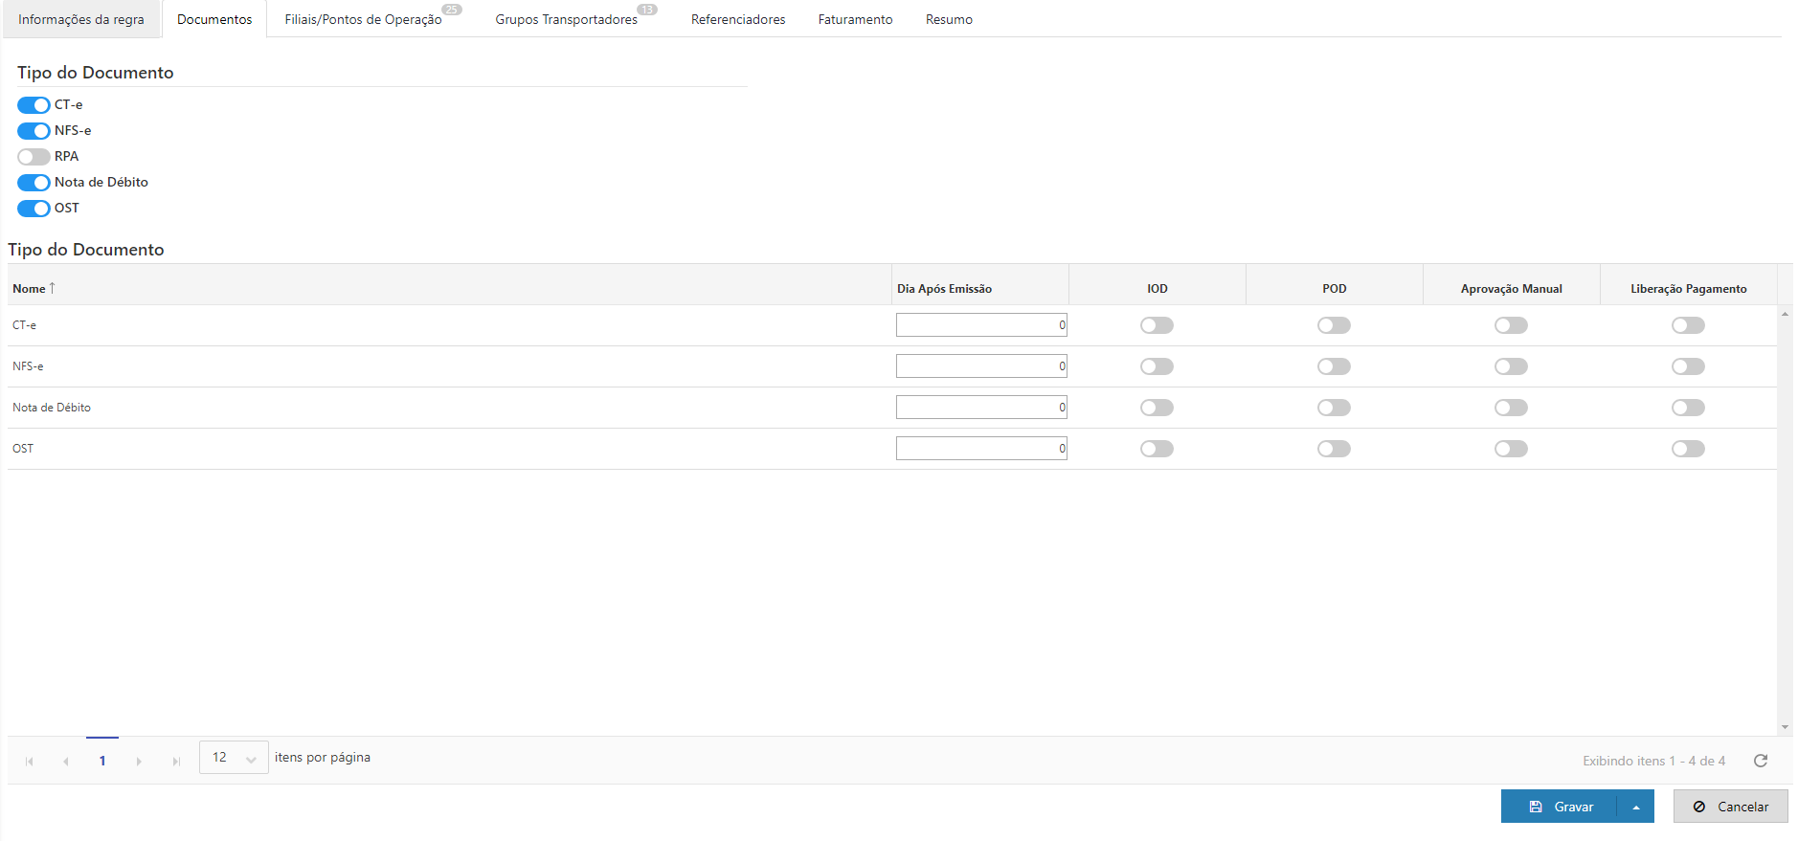
Task: Click the Gravar save button
Action: 1560,807
